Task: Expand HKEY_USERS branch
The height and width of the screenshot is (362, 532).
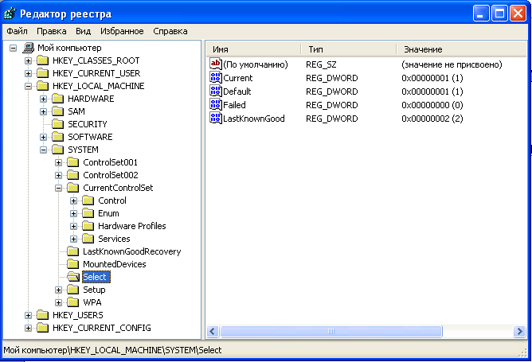Action: click(28, 315)
